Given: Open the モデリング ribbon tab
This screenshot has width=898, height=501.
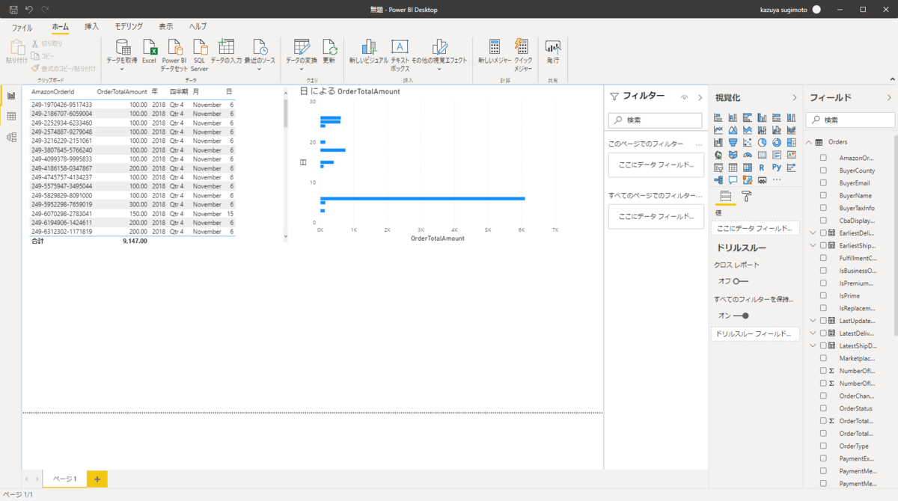Looking at the screenshot, I should (128, 27).
